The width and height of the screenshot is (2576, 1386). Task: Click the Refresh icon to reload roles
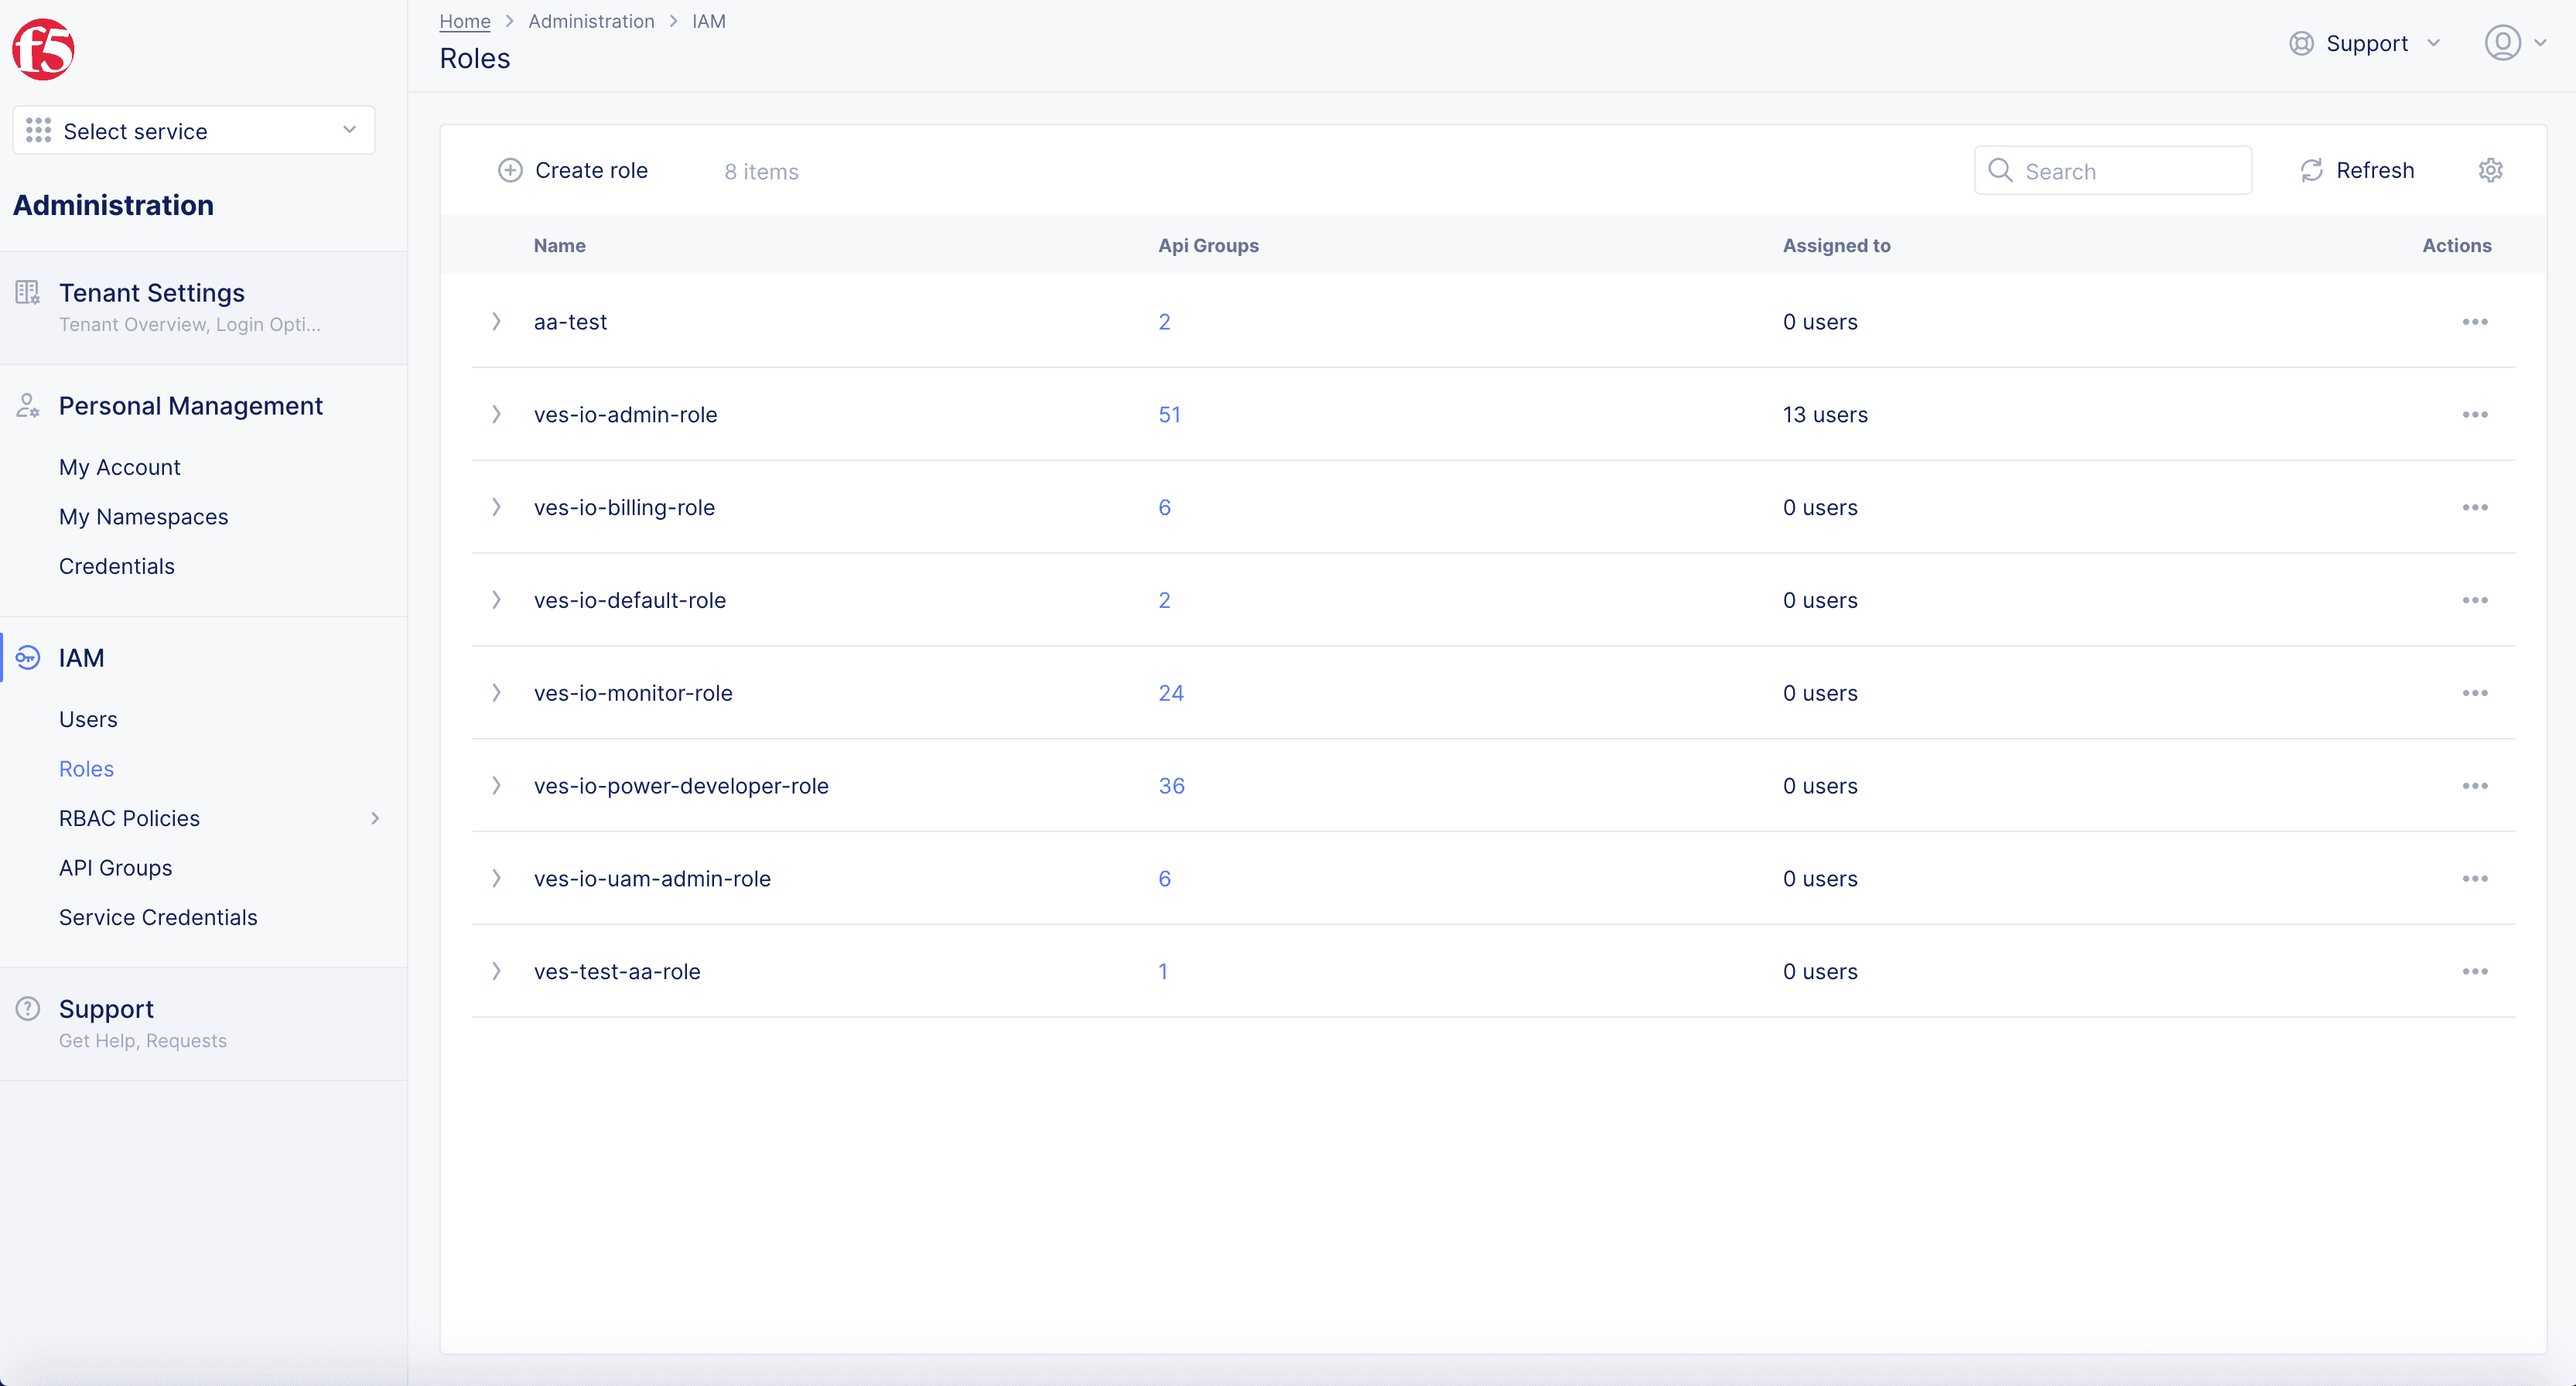click(2311, 171)
